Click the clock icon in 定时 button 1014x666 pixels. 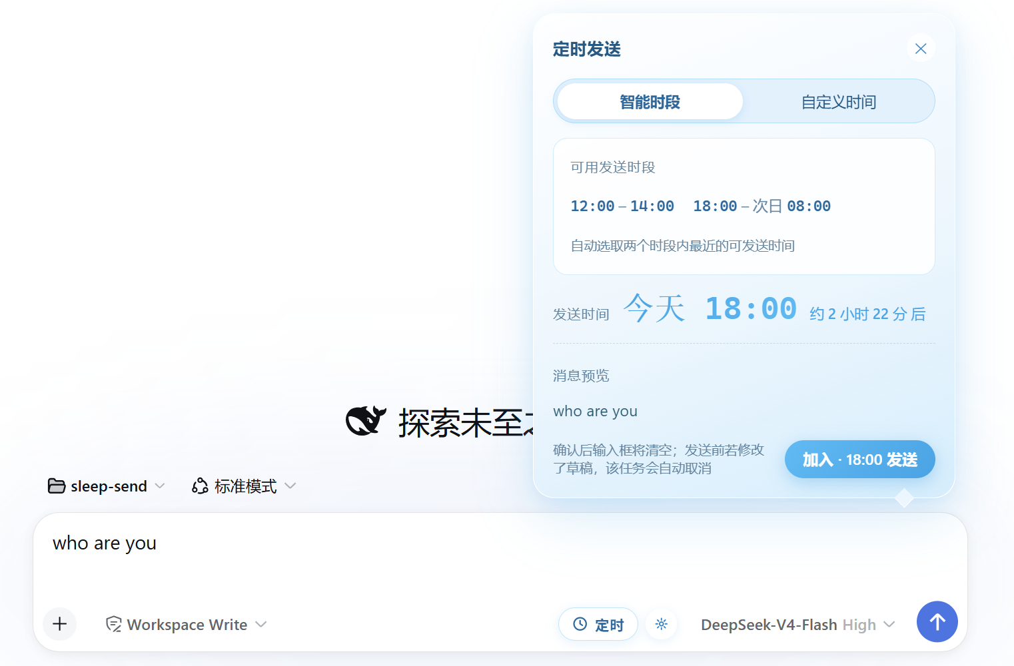coord(580,624)
